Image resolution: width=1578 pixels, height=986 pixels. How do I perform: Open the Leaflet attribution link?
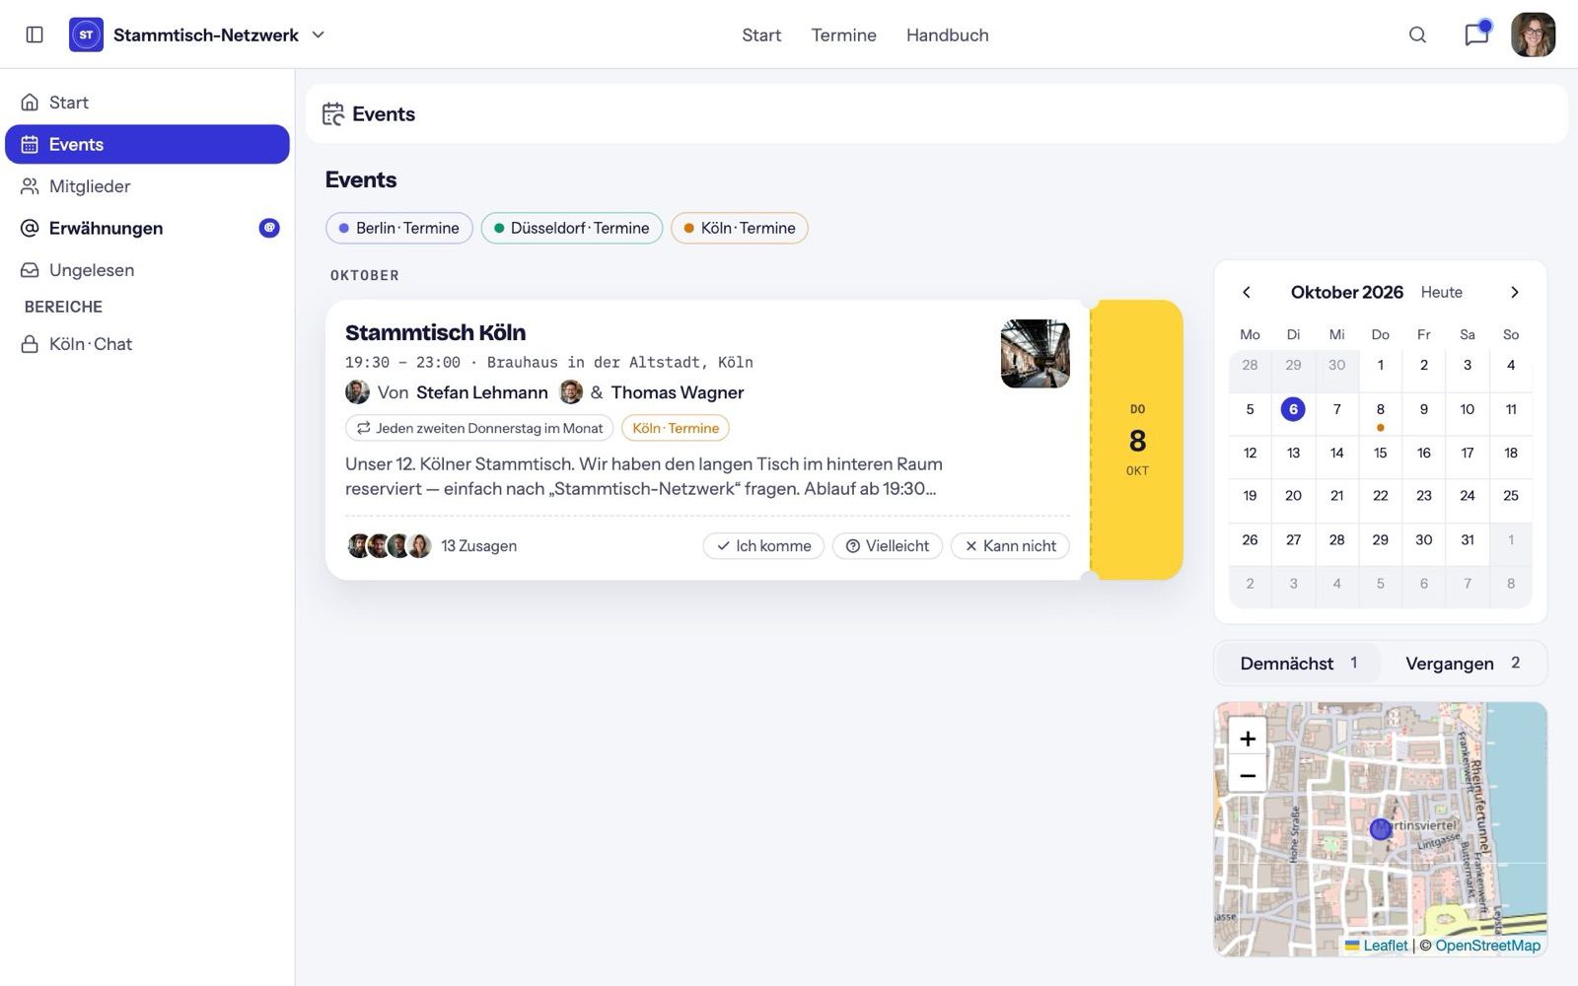pos(1376,946)
